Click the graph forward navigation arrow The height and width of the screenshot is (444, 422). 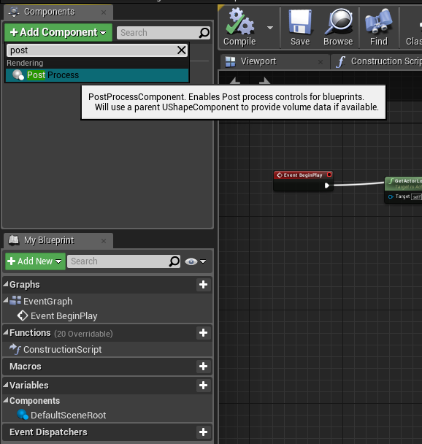pos(264,81)
